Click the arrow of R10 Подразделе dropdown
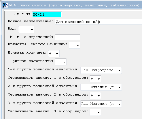This screenshot has width=142, height=119. (119, 71)
